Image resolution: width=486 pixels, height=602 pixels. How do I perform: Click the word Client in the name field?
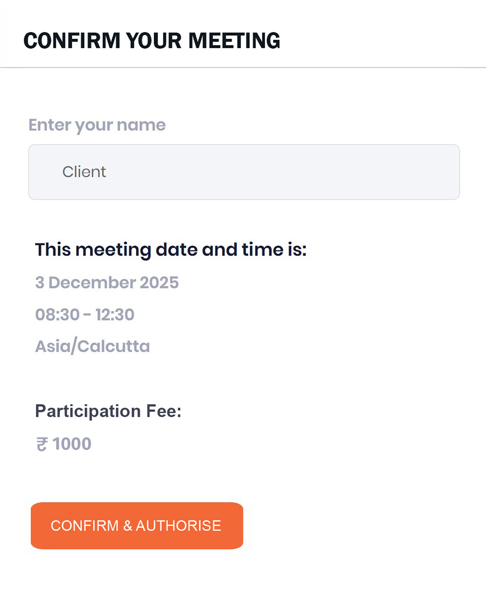tap(84, 172)
